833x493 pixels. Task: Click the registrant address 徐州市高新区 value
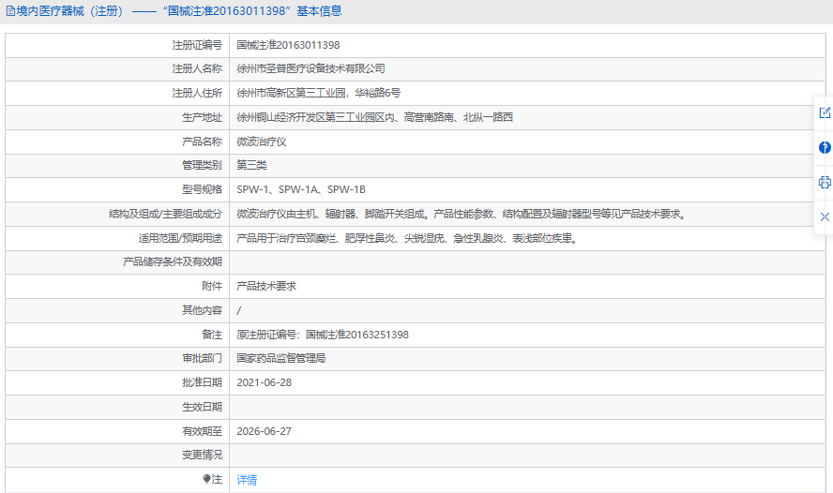tap(318, 93)
